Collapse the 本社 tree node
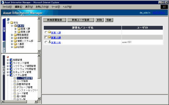This screenshot has width=169, height=105. 8,23
